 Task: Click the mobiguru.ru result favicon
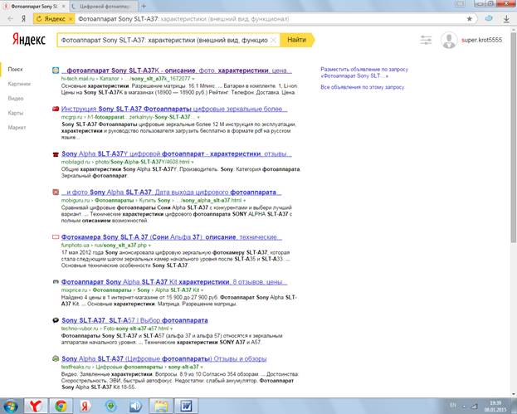pos(56,192)
